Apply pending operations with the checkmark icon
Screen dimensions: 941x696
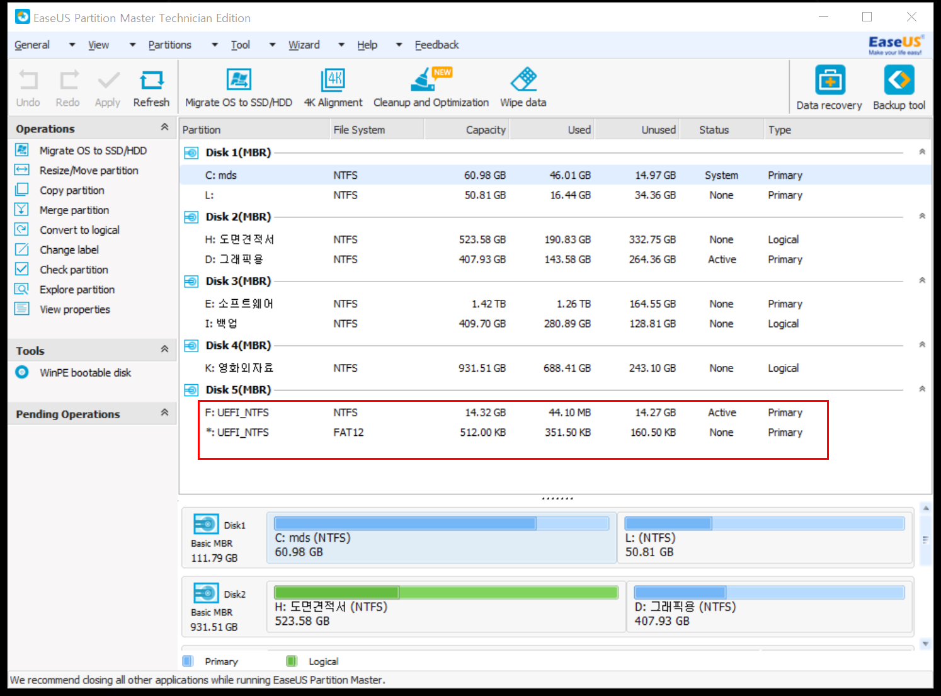click(108, 88)
